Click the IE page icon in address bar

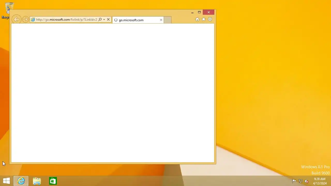(33, 20)
